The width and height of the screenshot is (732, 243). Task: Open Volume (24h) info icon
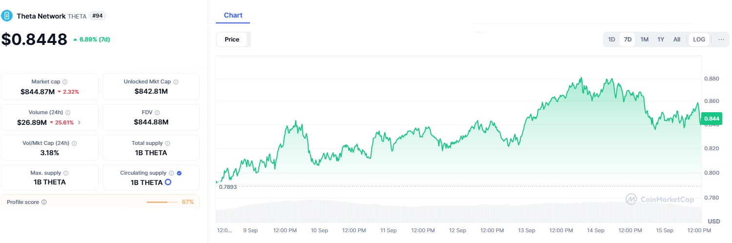pyautogui.click(x=68, y=113)
